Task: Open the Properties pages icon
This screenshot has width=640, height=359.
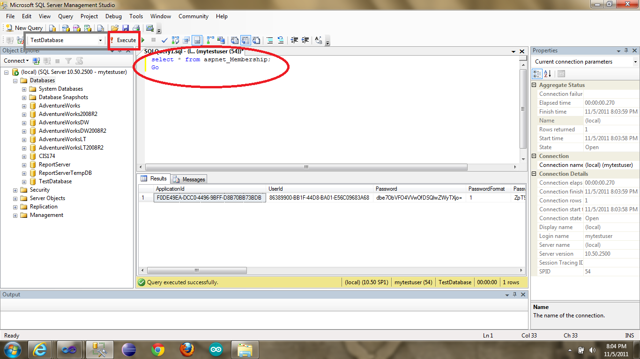Action: [561, 74]
